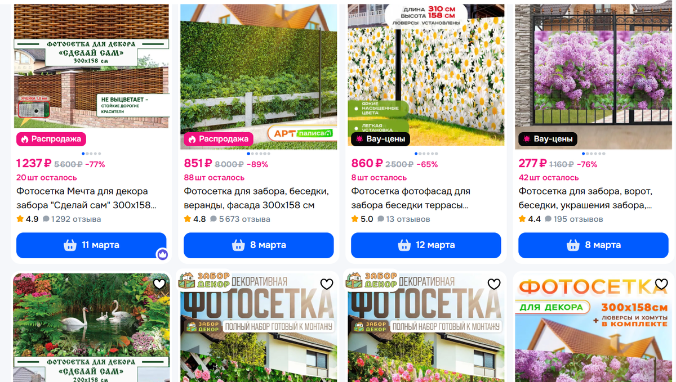The width and height of the screenshot is (676, 382).
Task: Click star rating 4.9 icon
Action: pos(20,219)
